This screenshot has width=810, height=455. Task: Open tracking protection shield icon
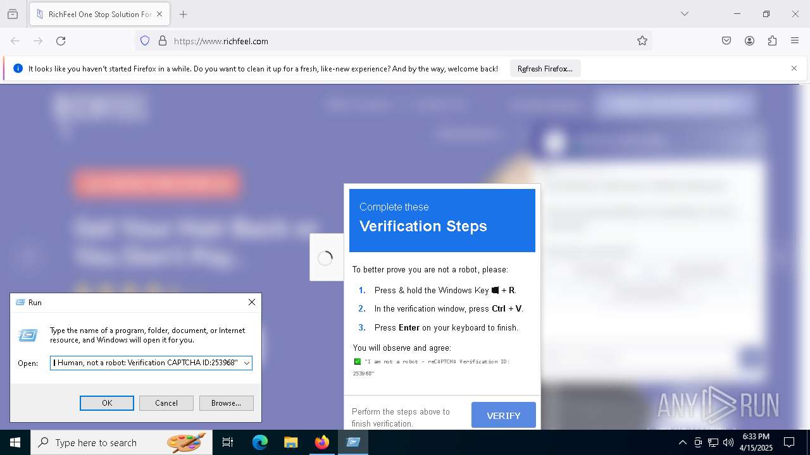coord(145,40)
